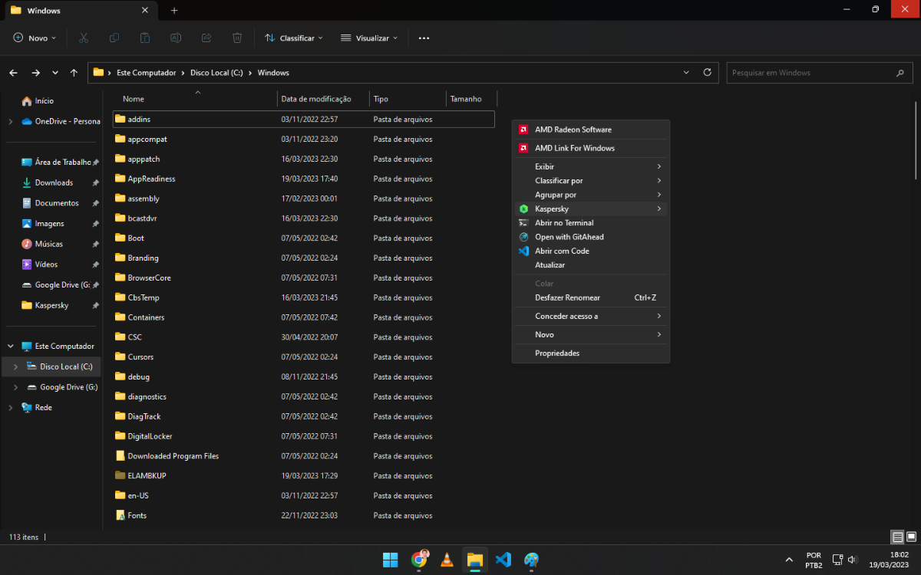Image resolution: width=921 pixels, height=575 pixels.
Task: Open the Visualizar view dropdown
Action: pos(369,38)
